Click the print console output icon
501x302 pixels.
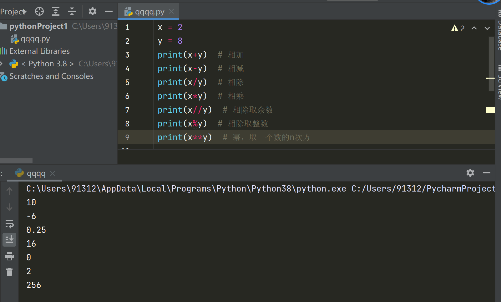click(9, 256)
